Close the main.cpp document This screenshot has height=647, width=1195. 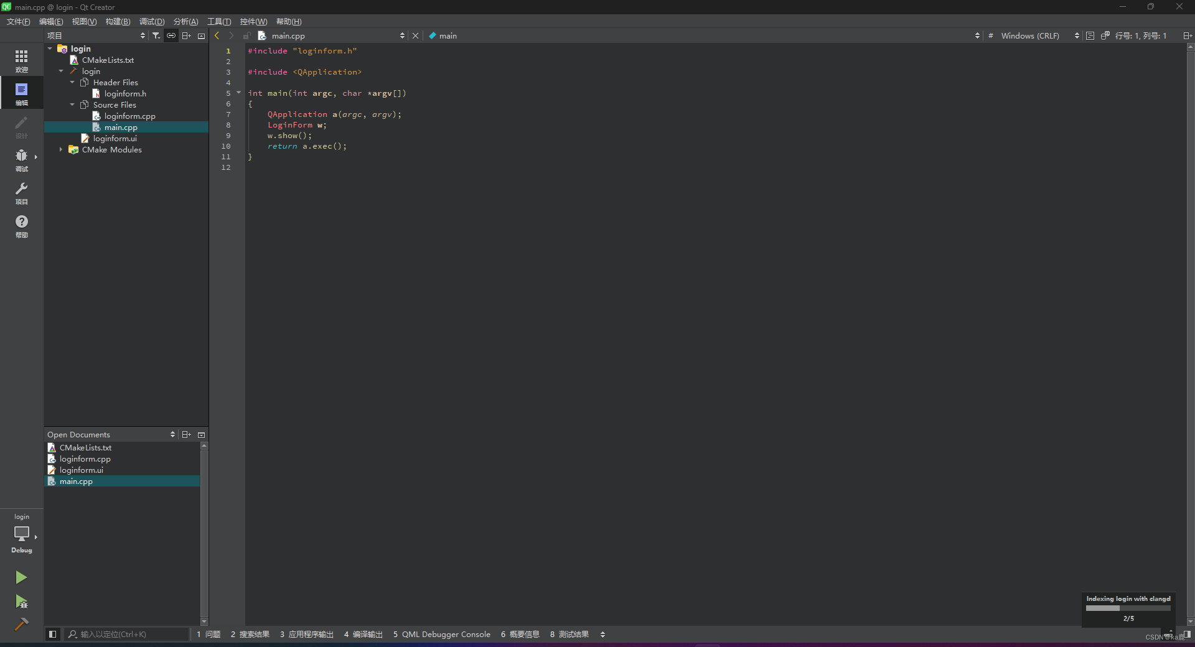[416, 35]
